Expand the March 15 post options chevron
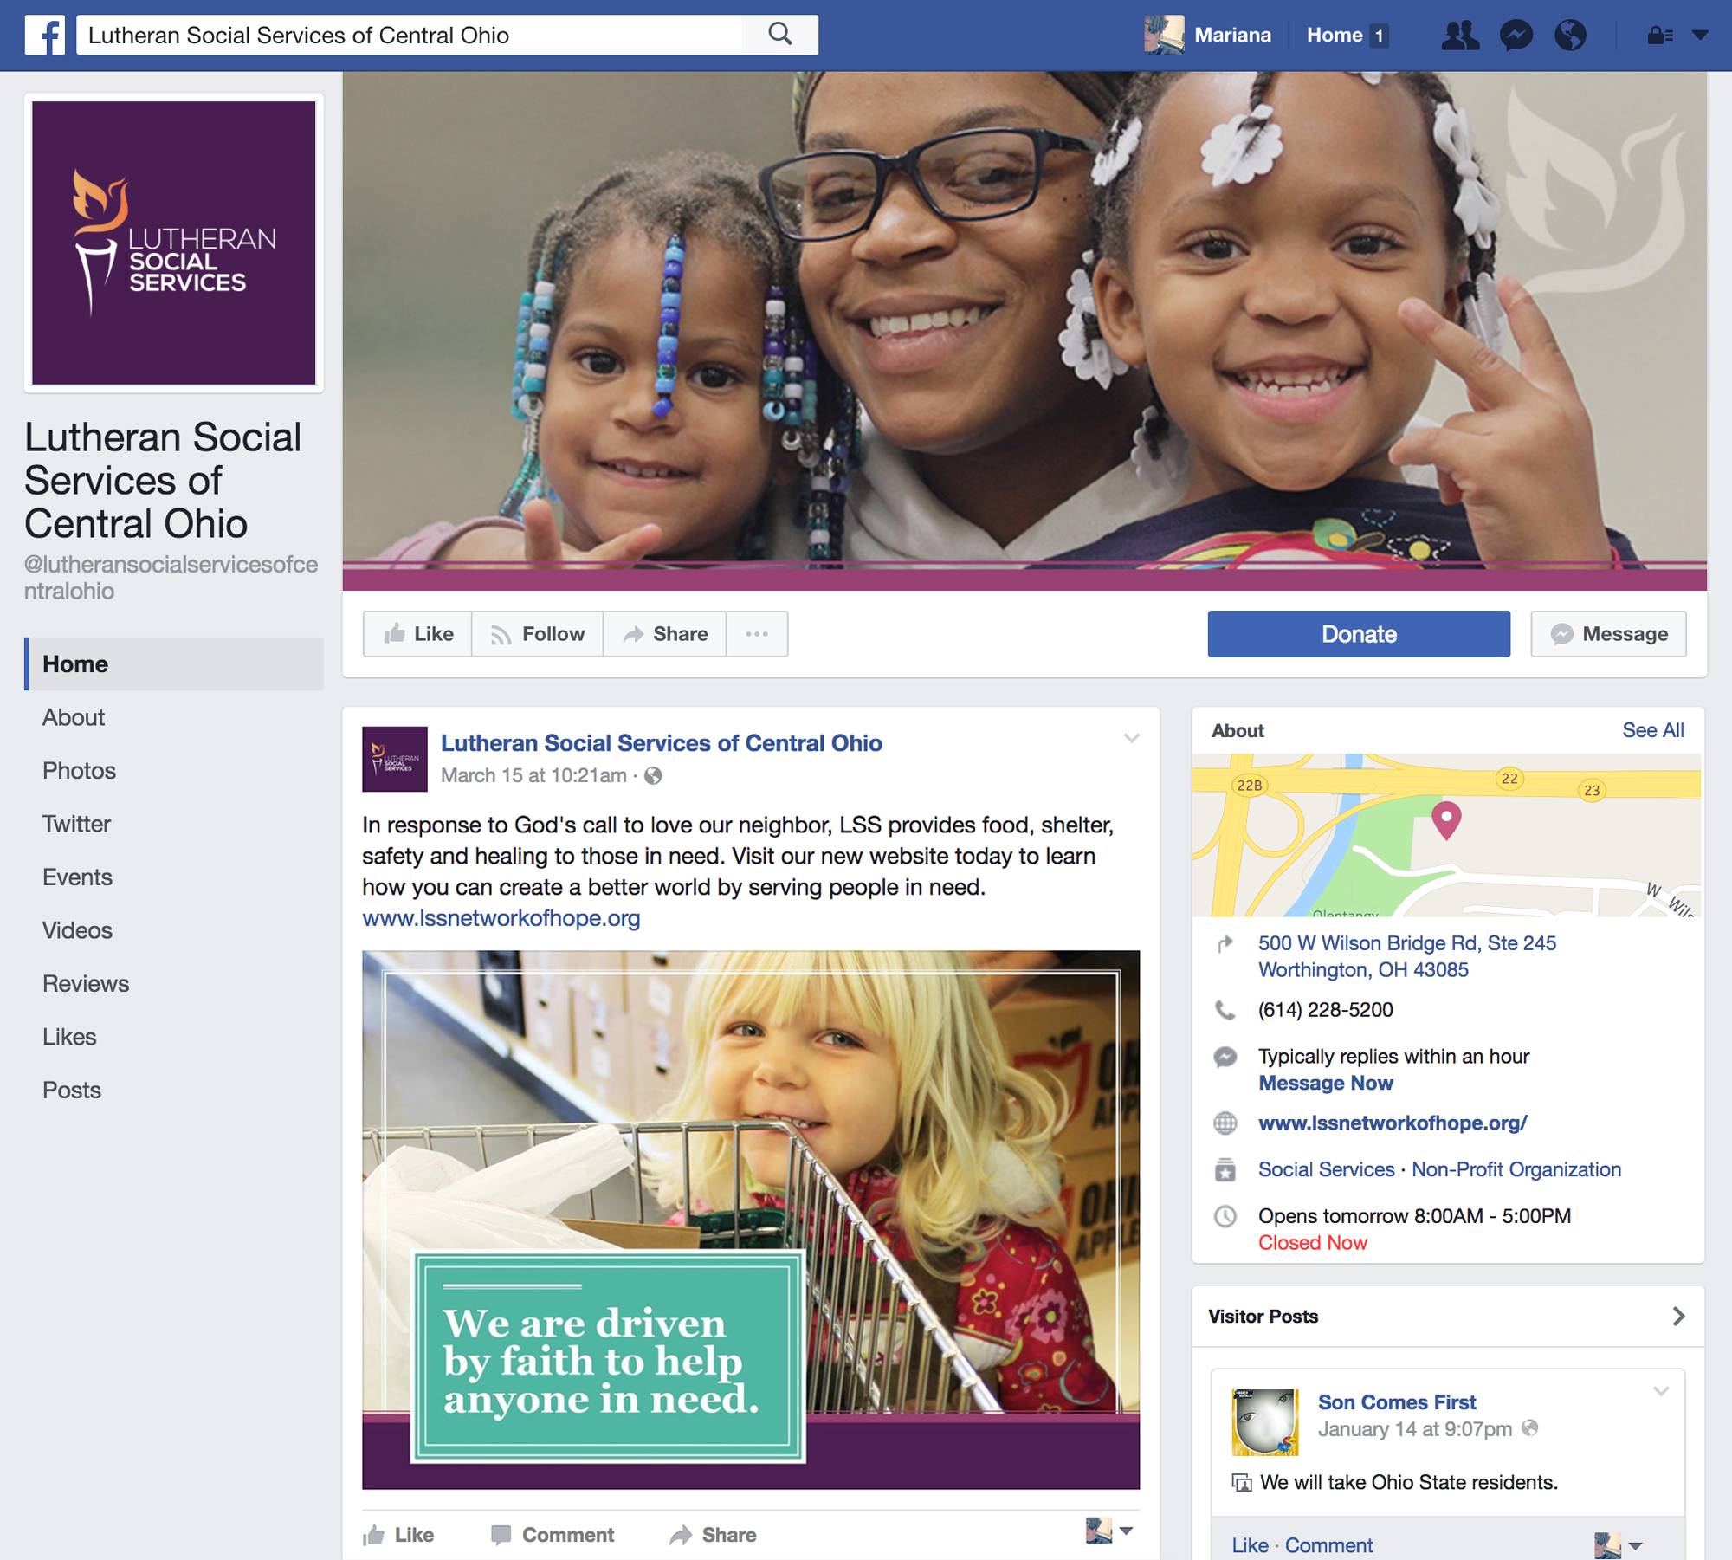 pos(1131,738)
